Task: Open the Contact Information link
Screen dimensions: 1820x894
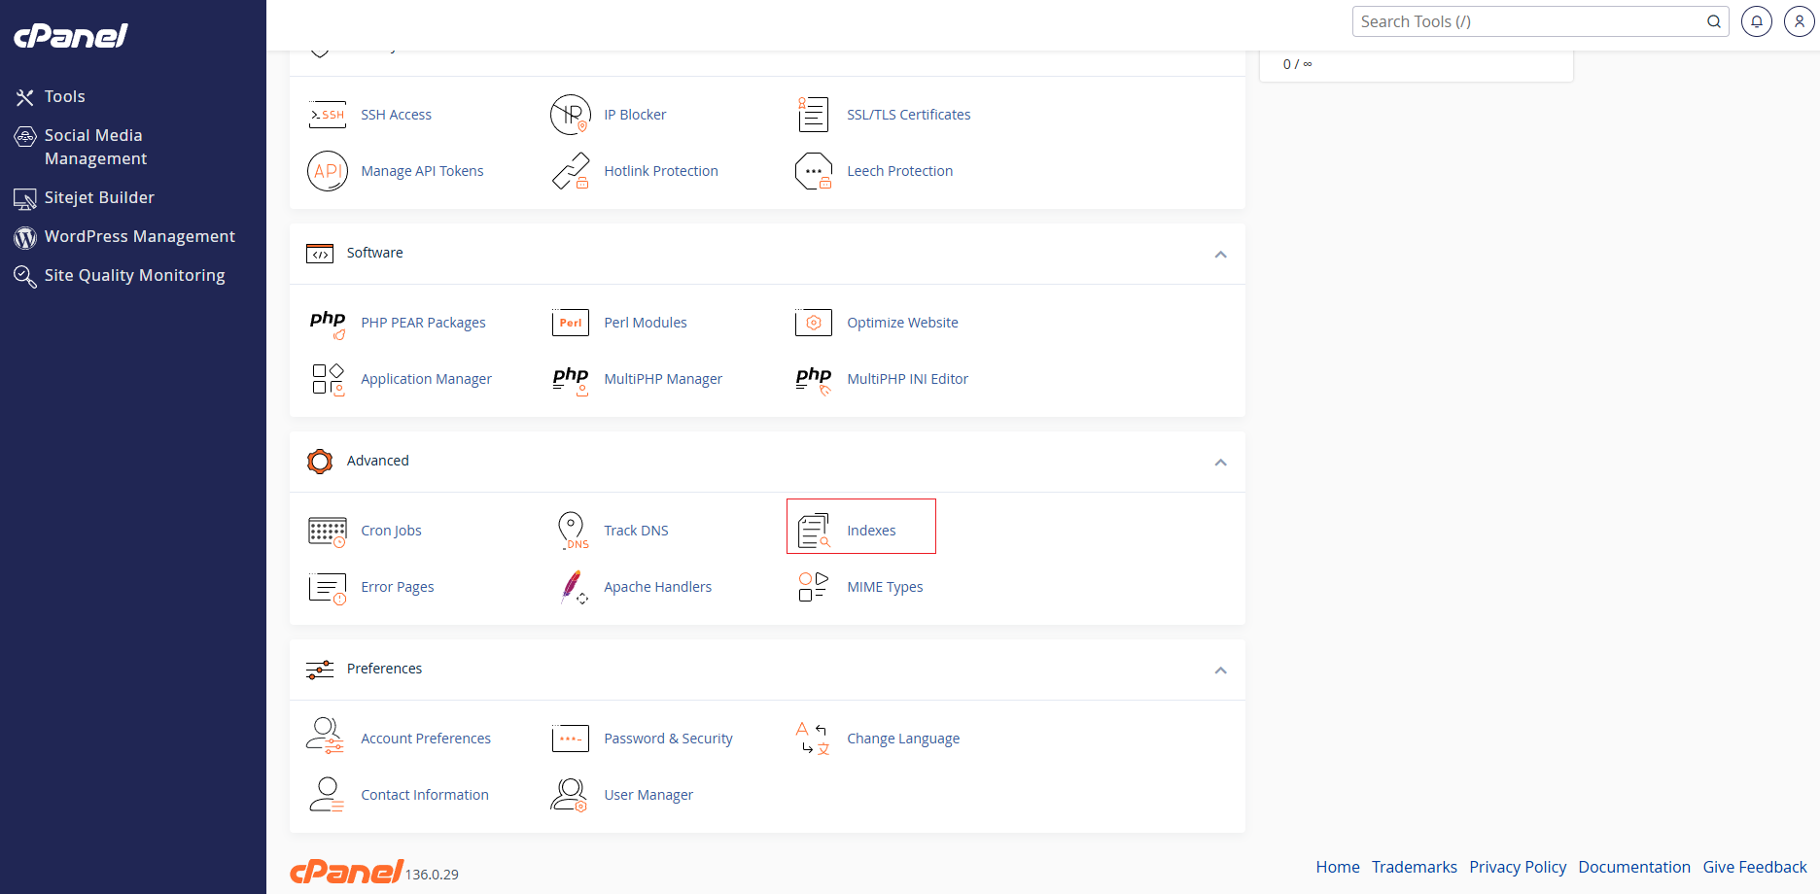Action: (425, 795)
